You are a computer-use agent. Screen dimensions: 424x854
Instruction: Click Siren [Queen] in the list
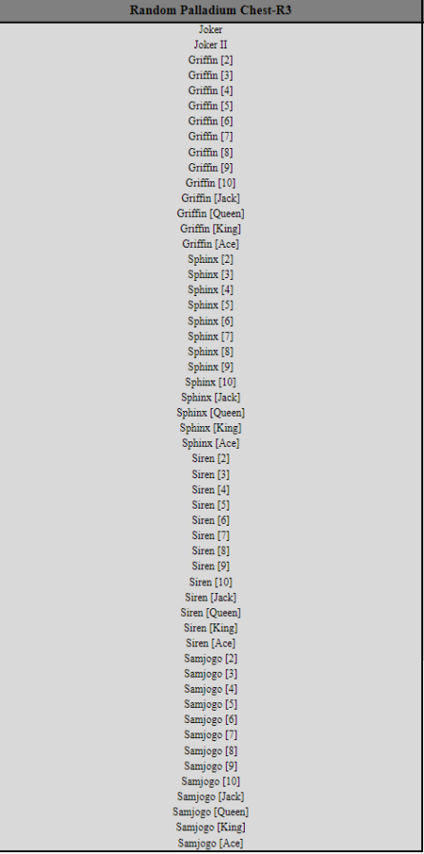211,612
